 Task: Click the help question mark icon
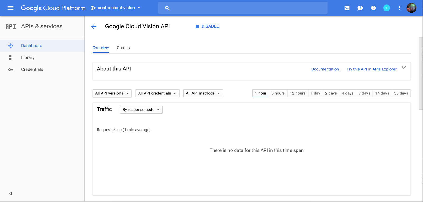[x=373, y=8]
